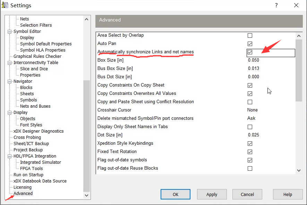Click the Settings dialog title icon
The height and width of the screenshot is (205, 307).
tap(5, 5)
